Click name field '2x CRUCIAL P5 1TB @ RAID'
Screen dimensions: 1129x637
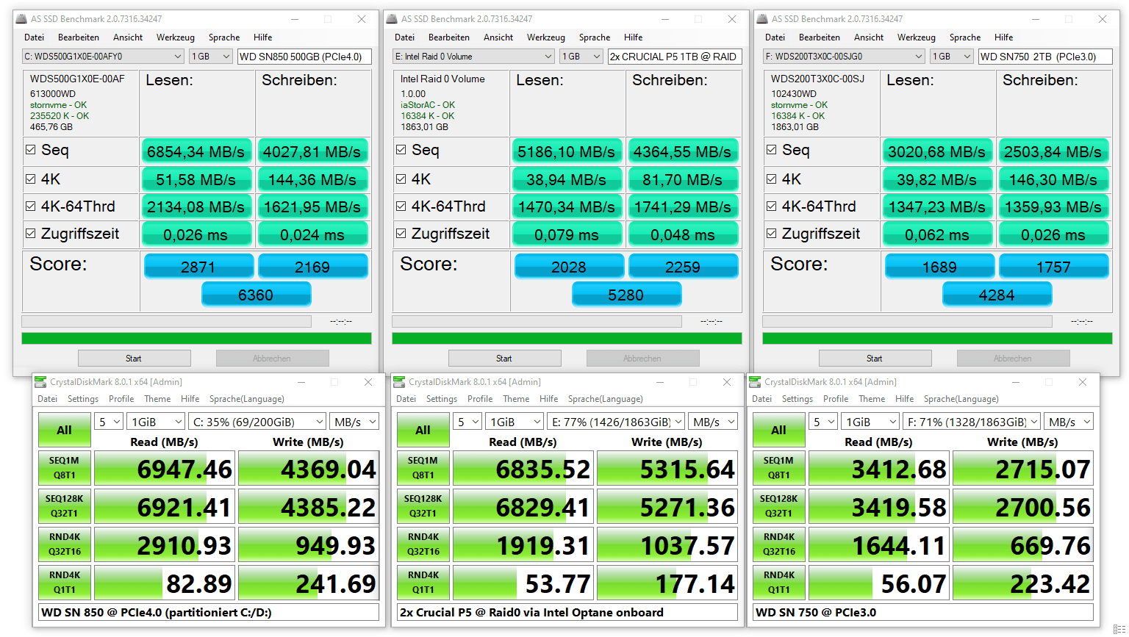tap(675, 57)
